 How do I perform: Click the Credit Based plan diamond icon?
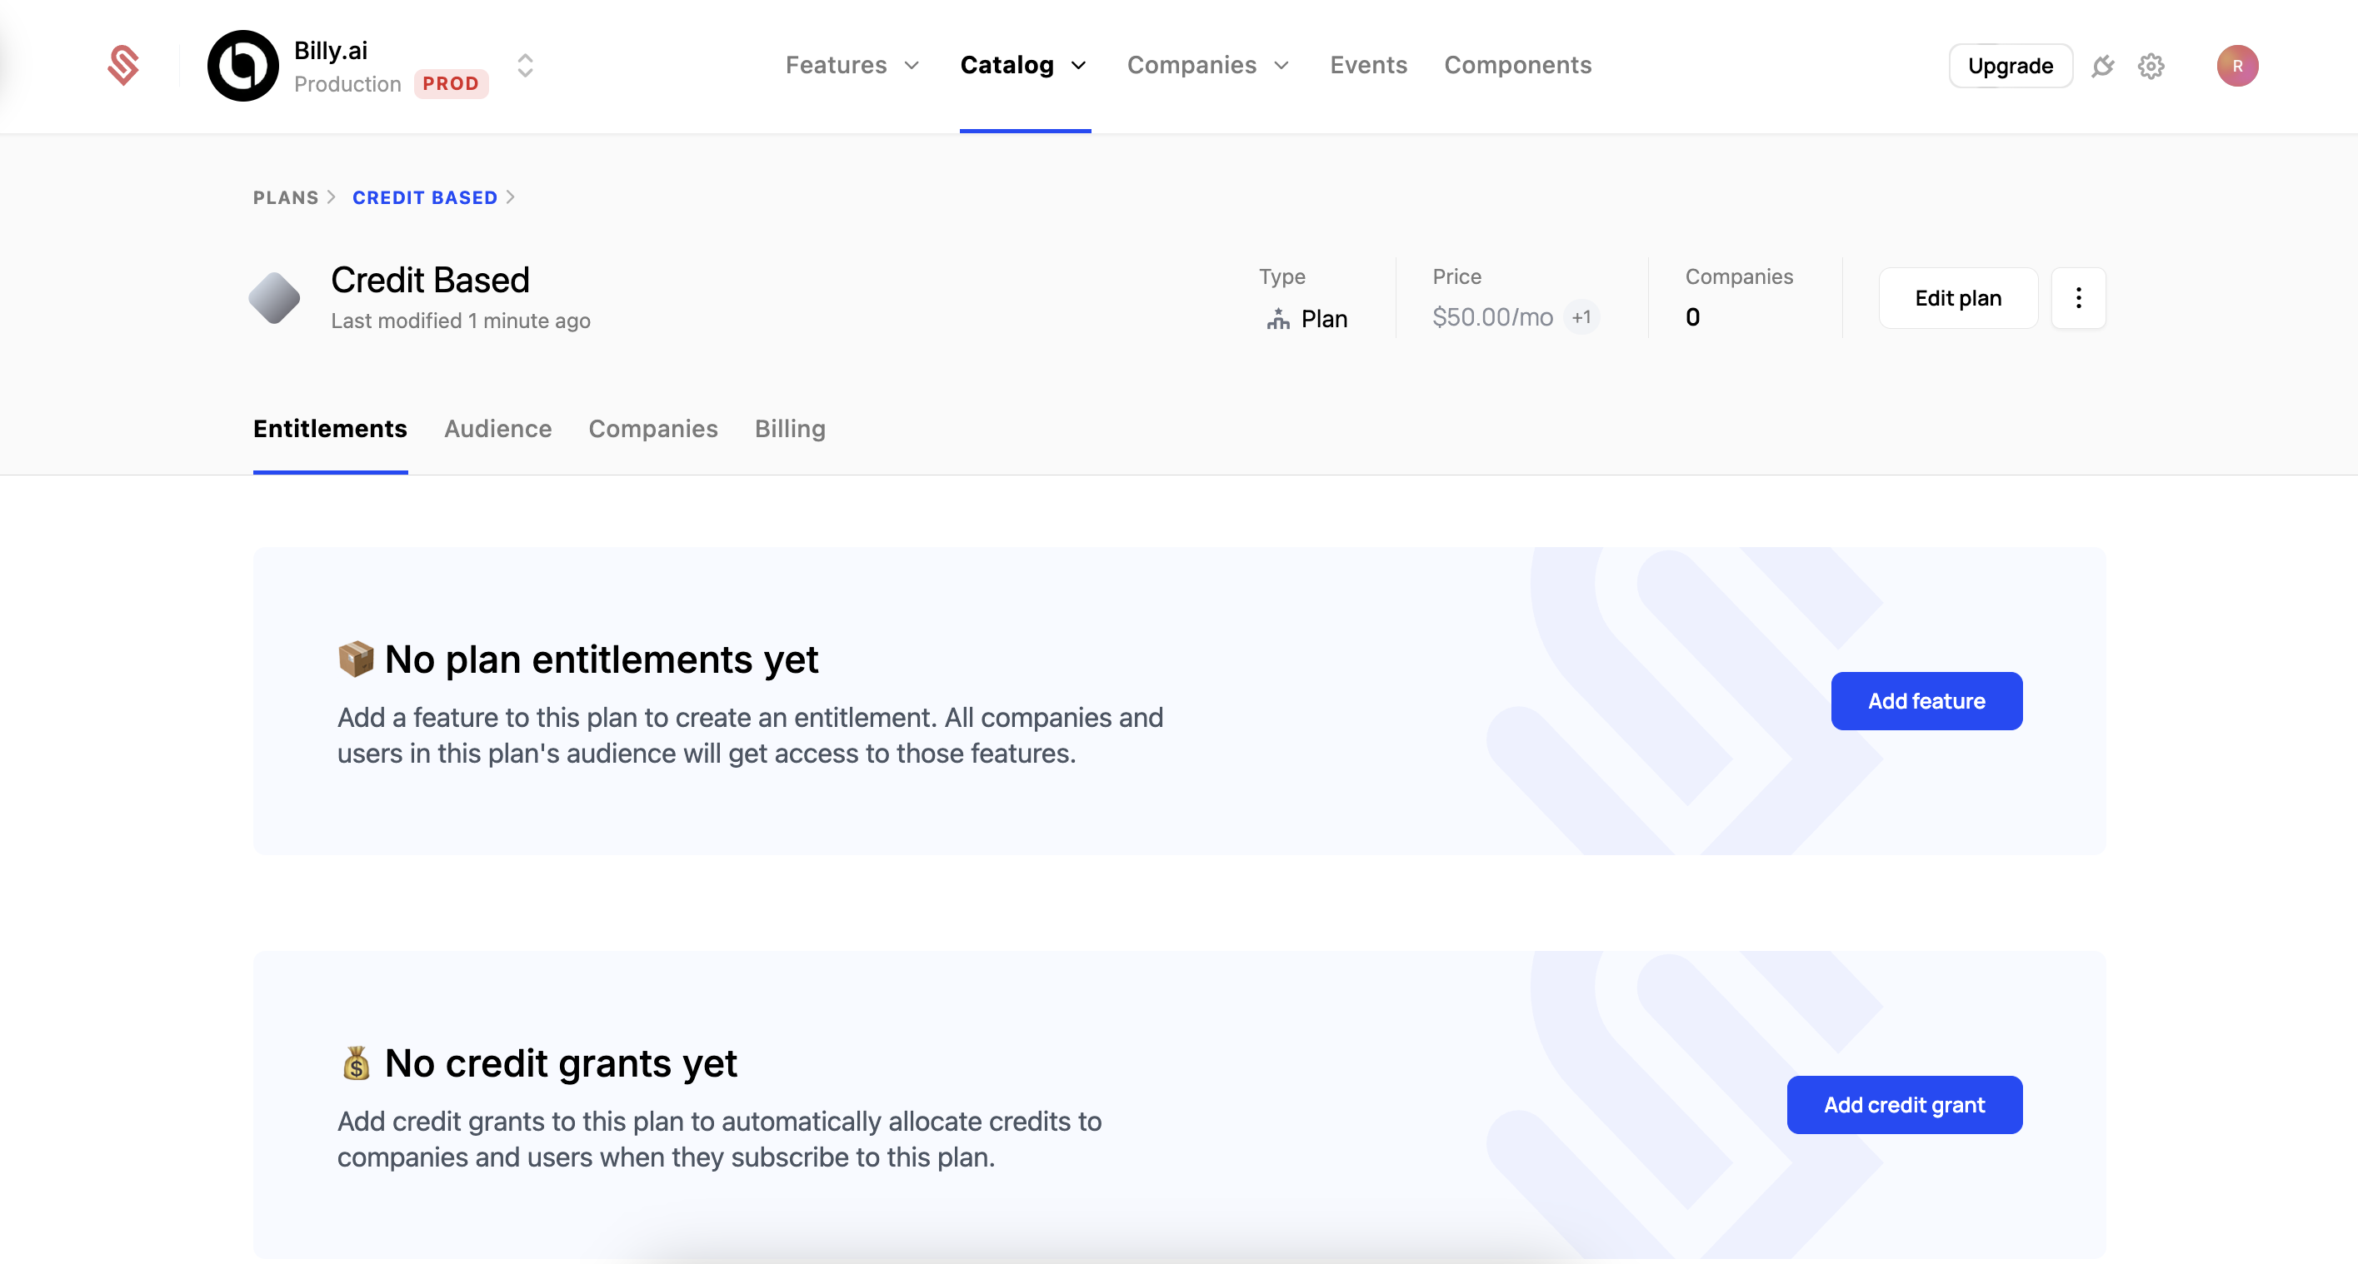pyautogui.click(x=276, y=297)
